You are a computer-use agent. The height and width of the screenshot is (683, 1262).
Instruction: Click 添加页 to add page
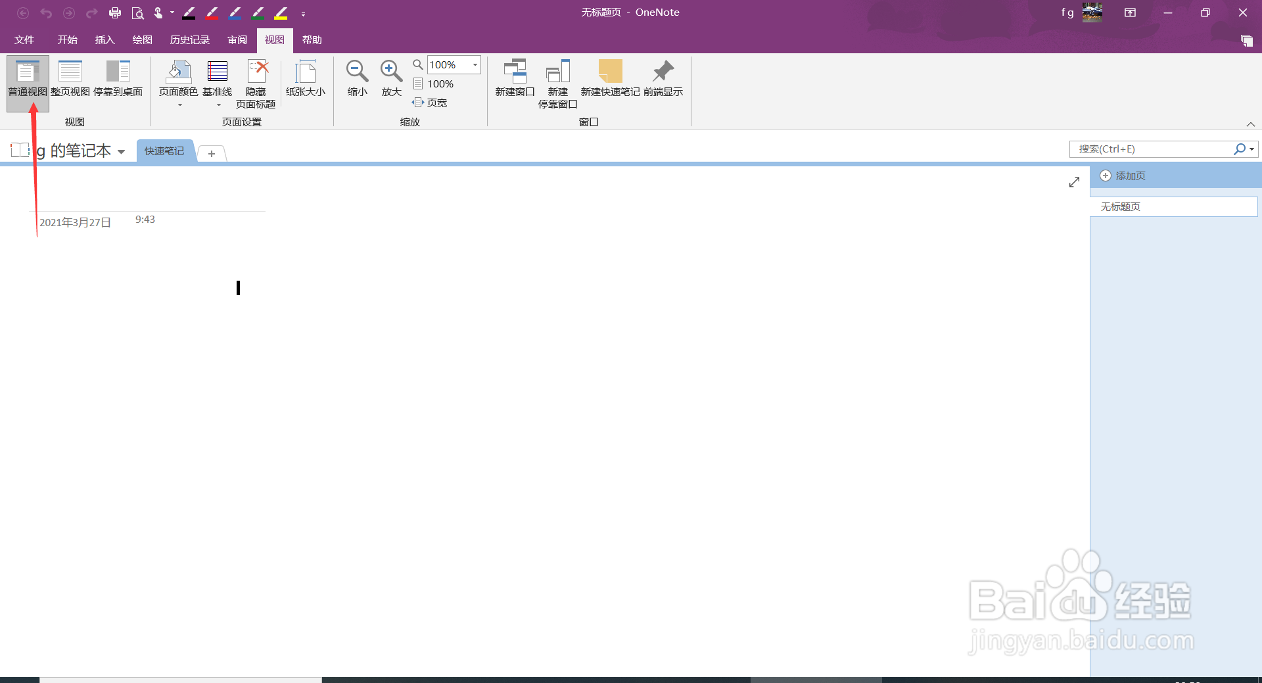coord(1123,176)
